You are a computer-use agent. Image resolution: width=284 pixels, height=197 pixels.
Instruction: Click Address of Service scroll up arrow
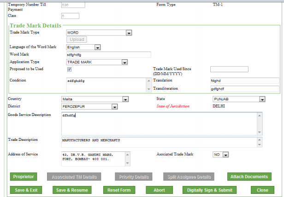pos(128,155)
